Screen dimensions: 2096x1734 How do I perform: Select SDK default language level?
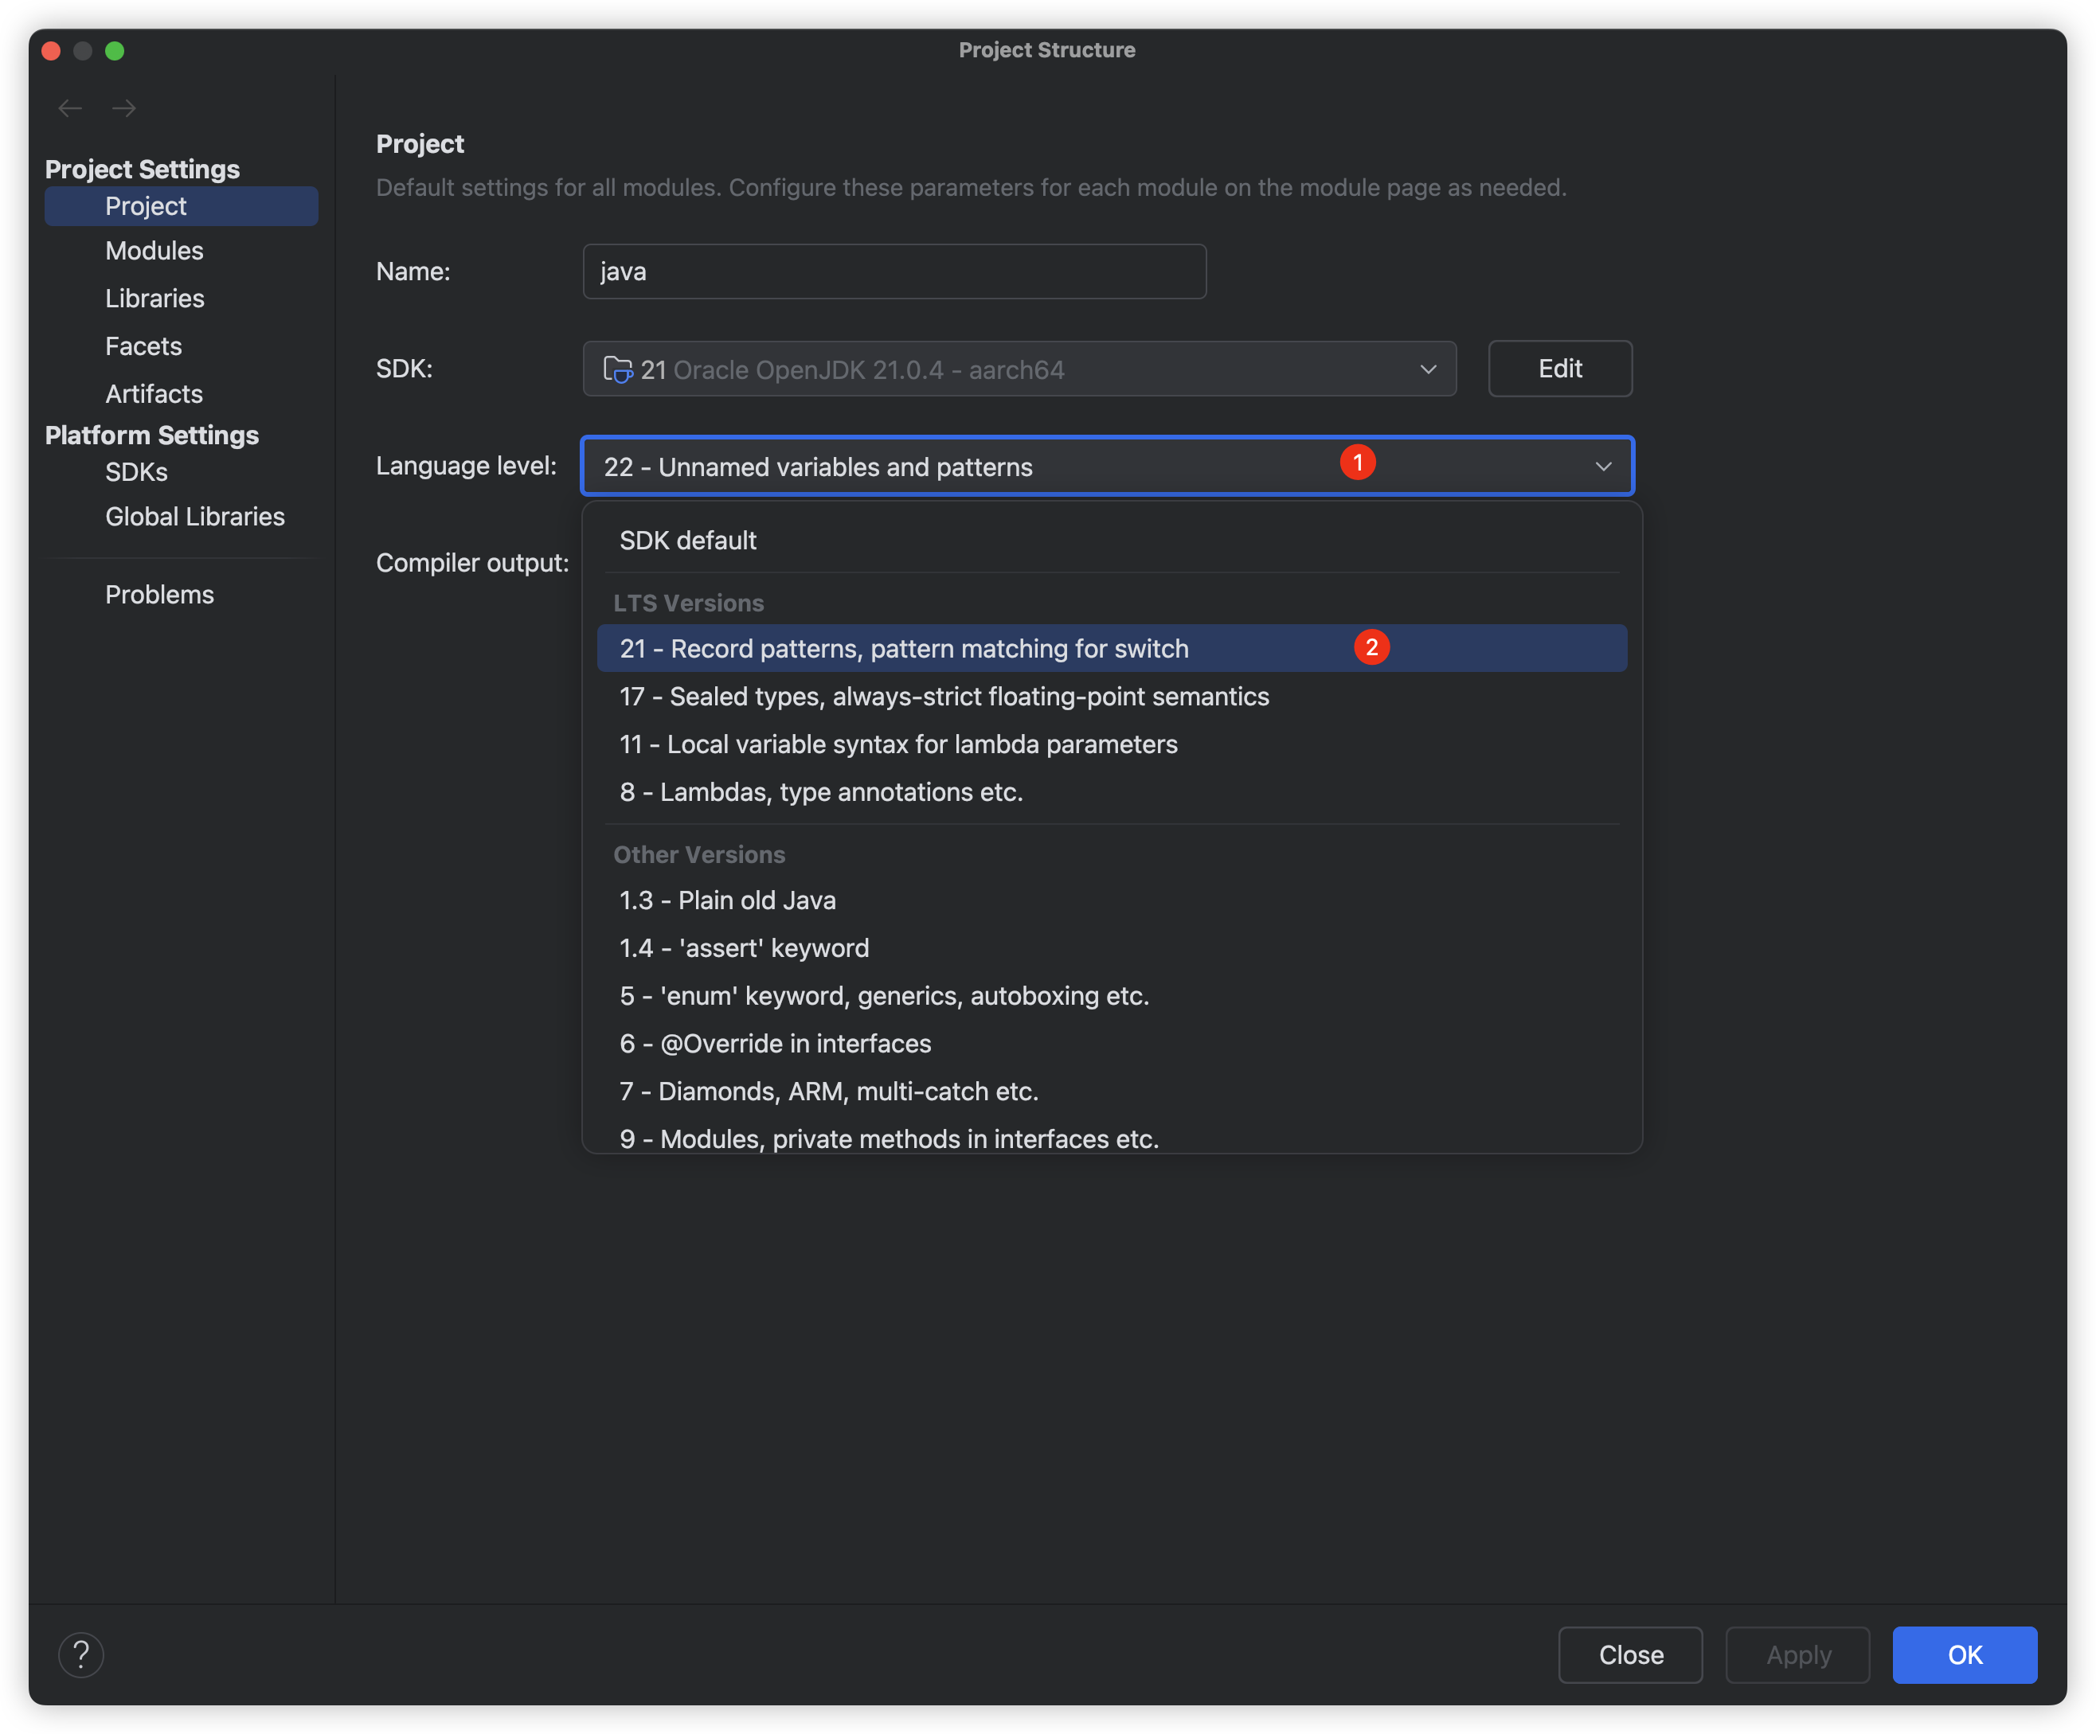[x=688, y=541]
